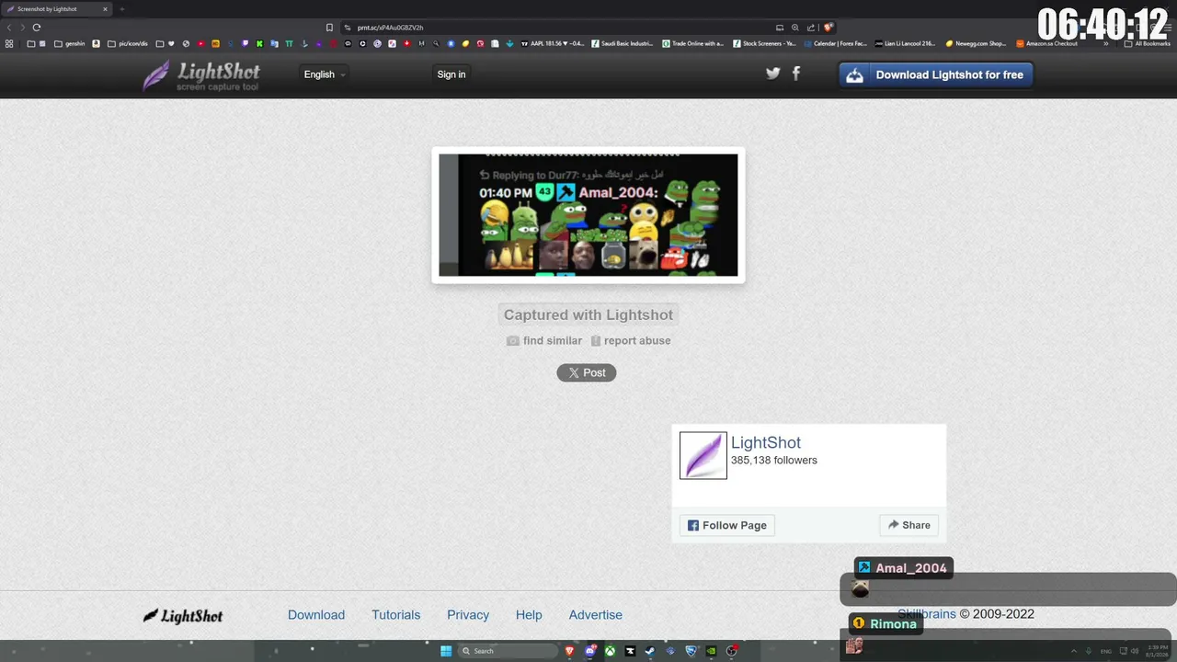The image size is (1177, 662).
Task: Open the Twitch bookmark icon
Action: tap(245, 43)
